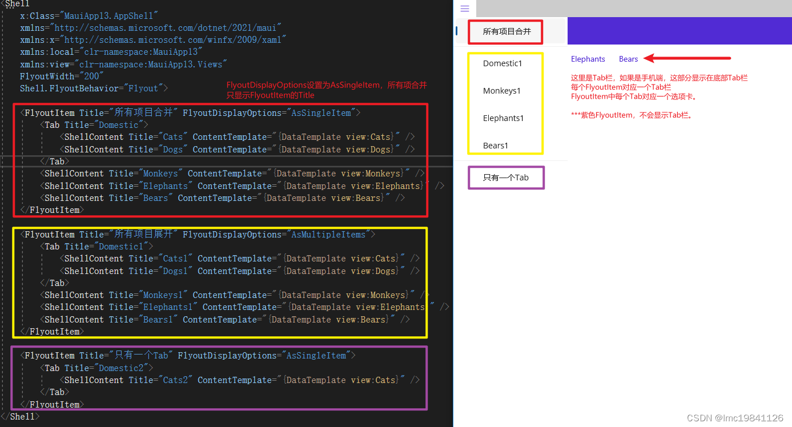
Task: Click the FlyoutItem Title="只有一个Tab" code line
Action: point(188,356)
